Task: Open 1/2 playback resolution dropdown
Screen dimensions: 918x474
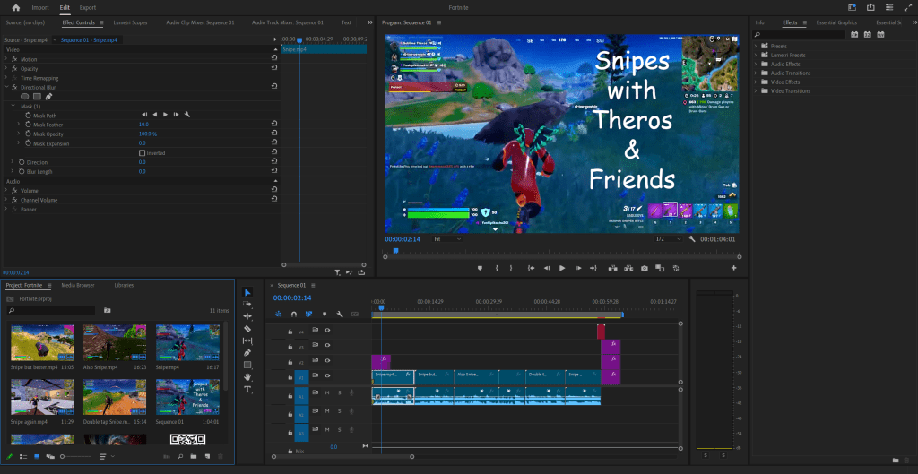Action: pos(668,239)
